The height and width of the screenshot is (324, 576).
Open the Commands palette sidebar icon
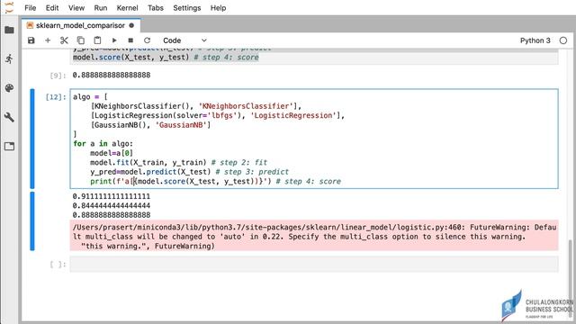pos(9,88)
